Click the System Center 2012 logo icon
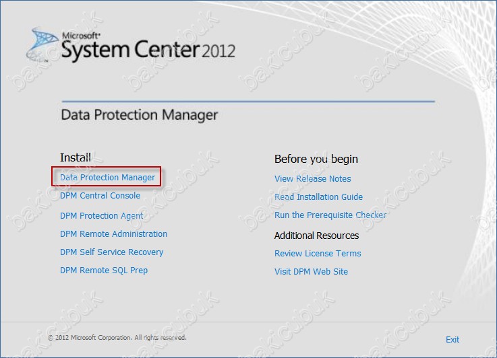This screenshot has height=358, width=497. (42, 44)
